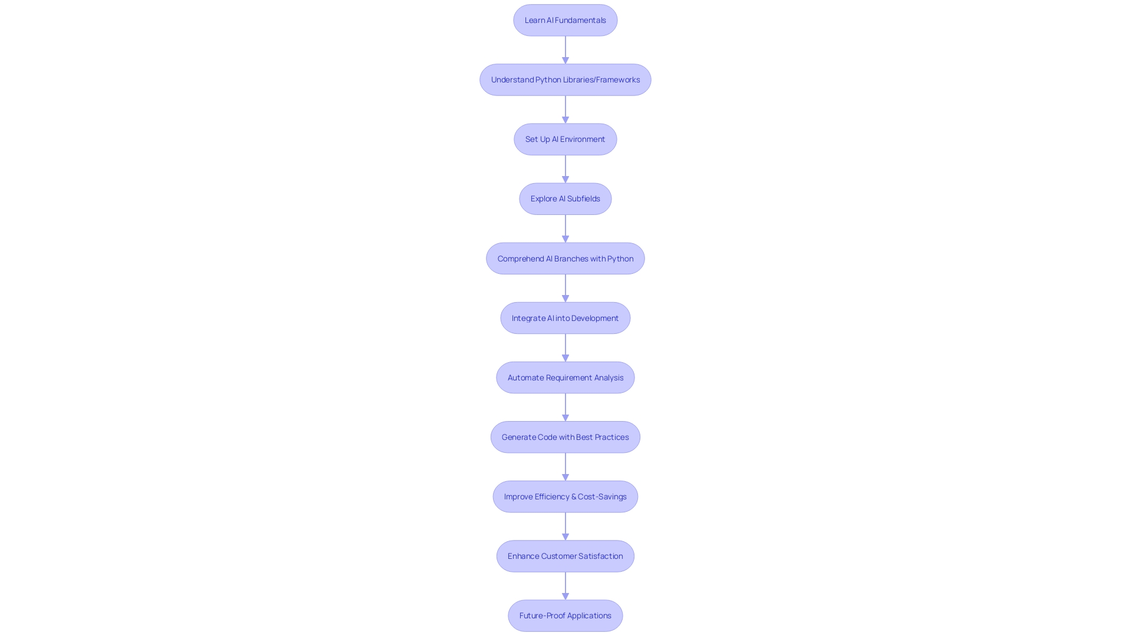Click the Integrate AI into Development node

click(x=565, y=317)
